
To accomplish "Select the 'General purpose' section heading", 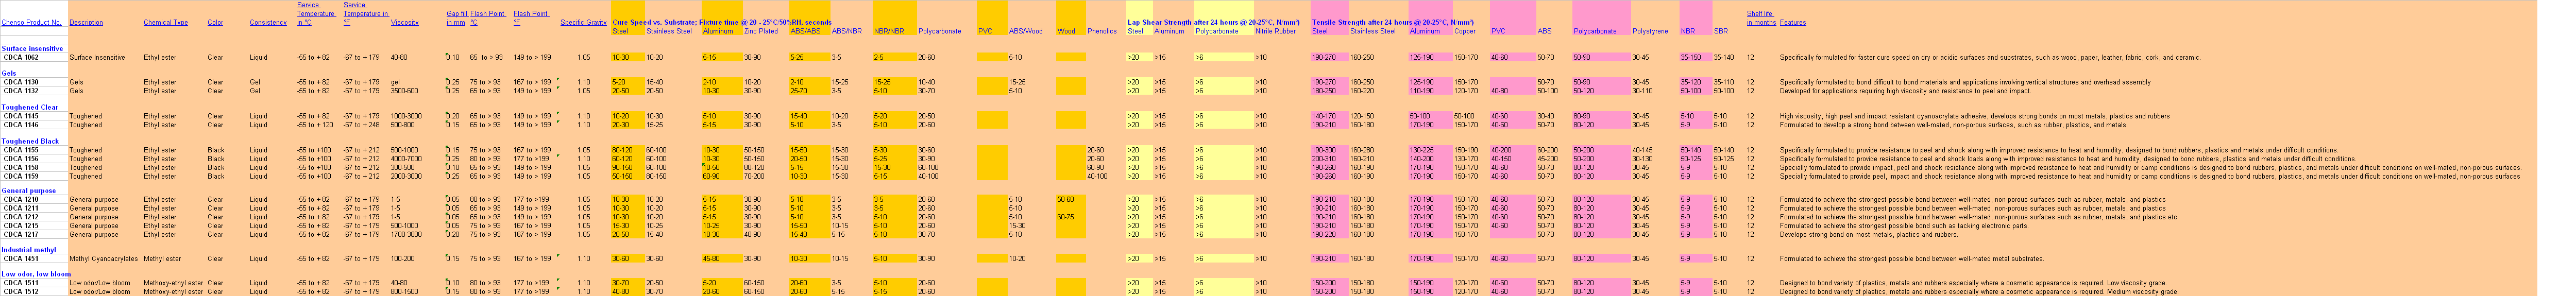I will [29, 190].
